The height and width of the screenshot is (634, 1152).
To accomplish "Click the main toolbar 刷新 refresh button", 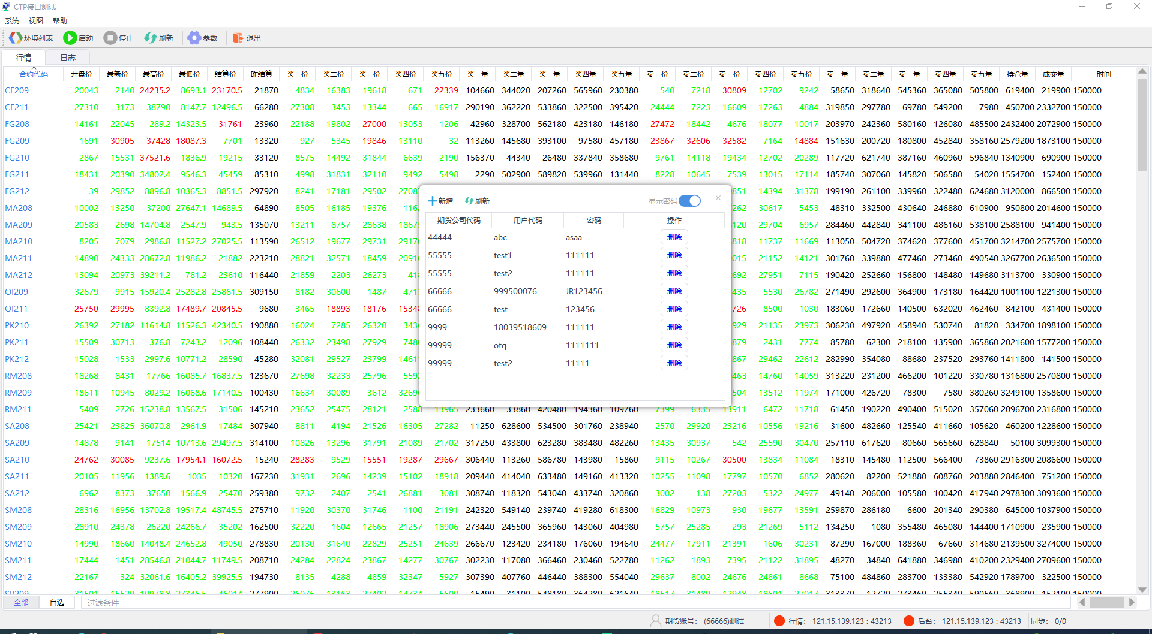I will (158, 38).
